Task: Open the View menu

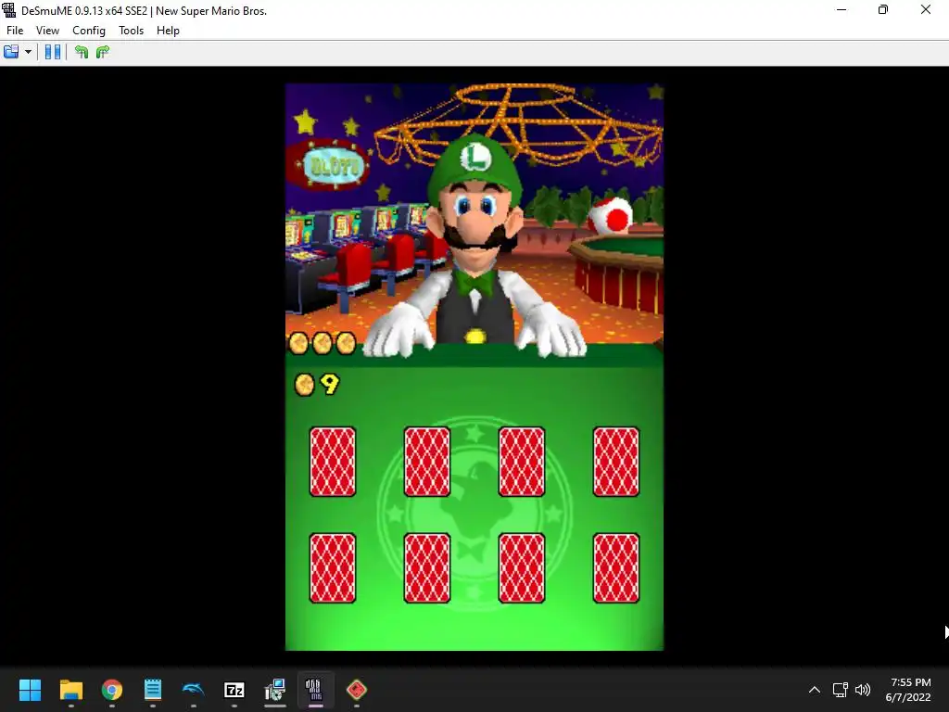Action: [47, 31]
